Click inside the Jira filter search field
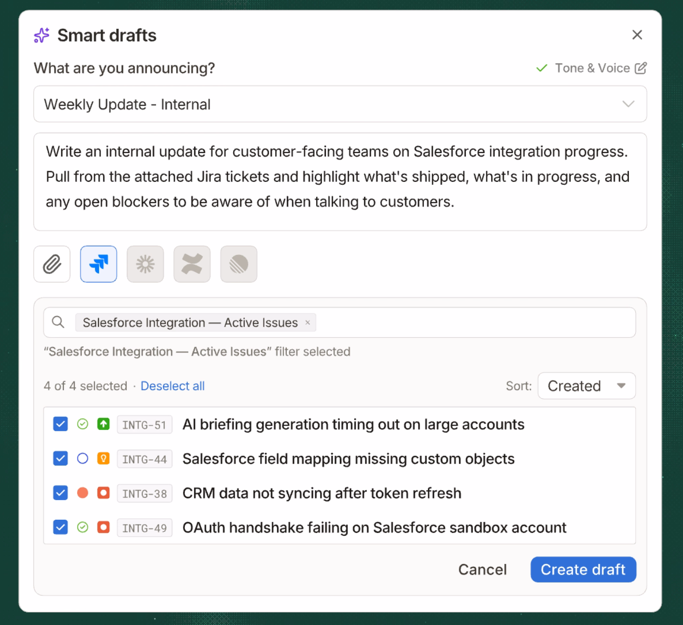Screen dimensions: 683x625 pos(340,322)
